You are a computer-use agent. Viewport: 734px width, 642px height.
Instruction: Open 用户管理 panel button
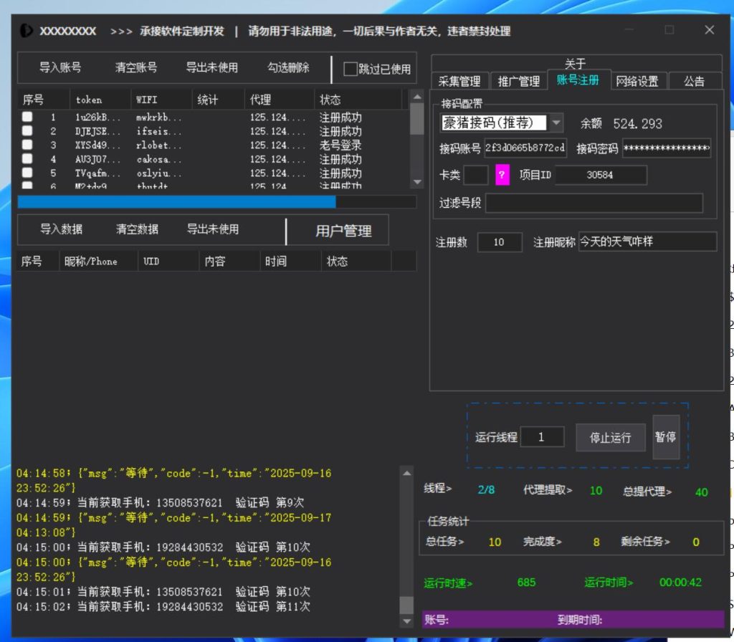[343, 231]
